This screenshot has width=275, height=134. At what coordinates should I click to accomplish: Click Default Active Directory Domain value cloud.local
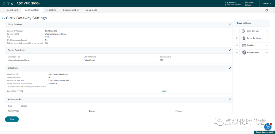53,83
